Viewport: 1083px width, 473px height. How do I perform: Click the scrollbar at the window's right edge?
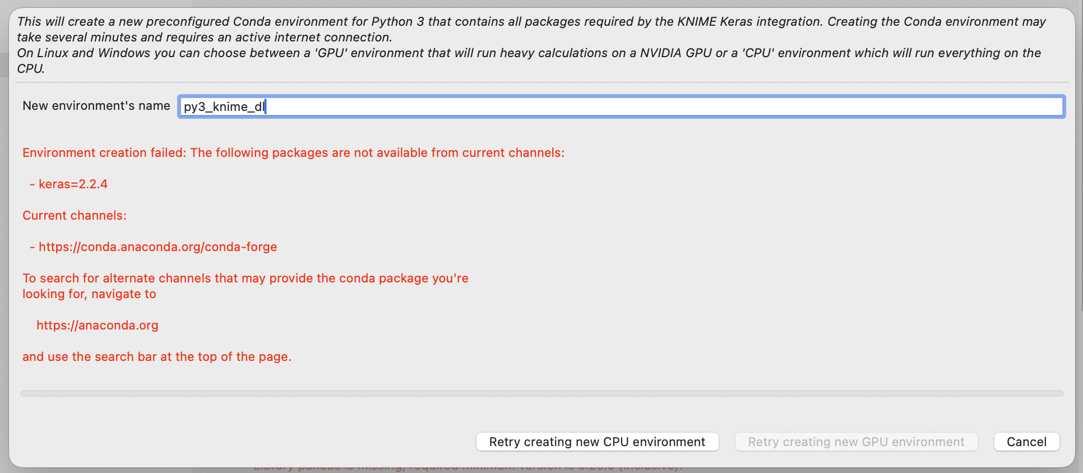pyautogui.click(x=1080, y=168)
